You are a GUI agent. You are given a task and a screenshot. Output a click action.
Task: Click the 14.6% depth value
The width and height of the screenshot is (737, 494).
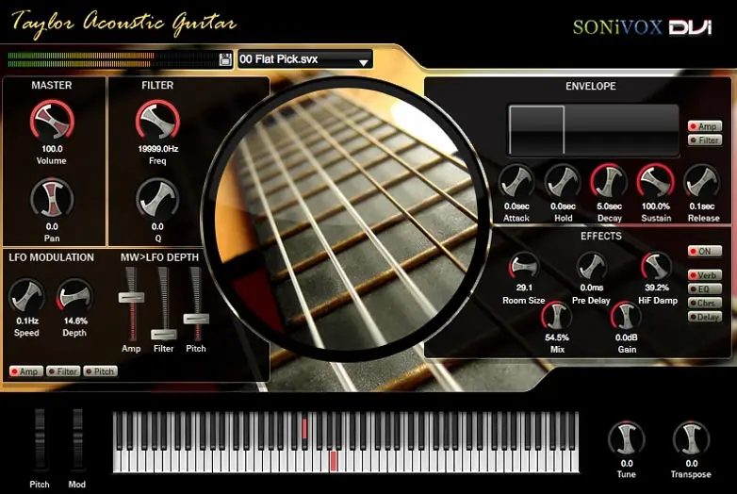(75, 321)
